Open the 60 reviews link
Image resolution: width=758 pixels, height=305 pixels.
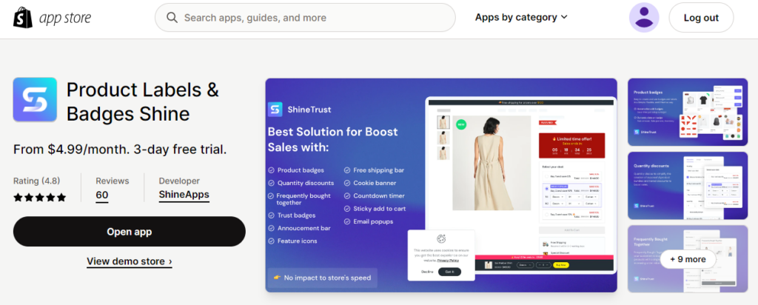pyautogui.click(x=102, y=195)
